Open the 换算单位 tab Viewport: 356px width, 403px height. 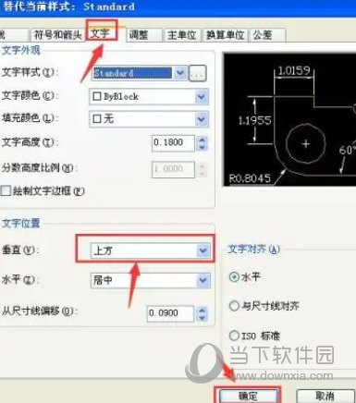pyautogui.click(x=226, y=35)
